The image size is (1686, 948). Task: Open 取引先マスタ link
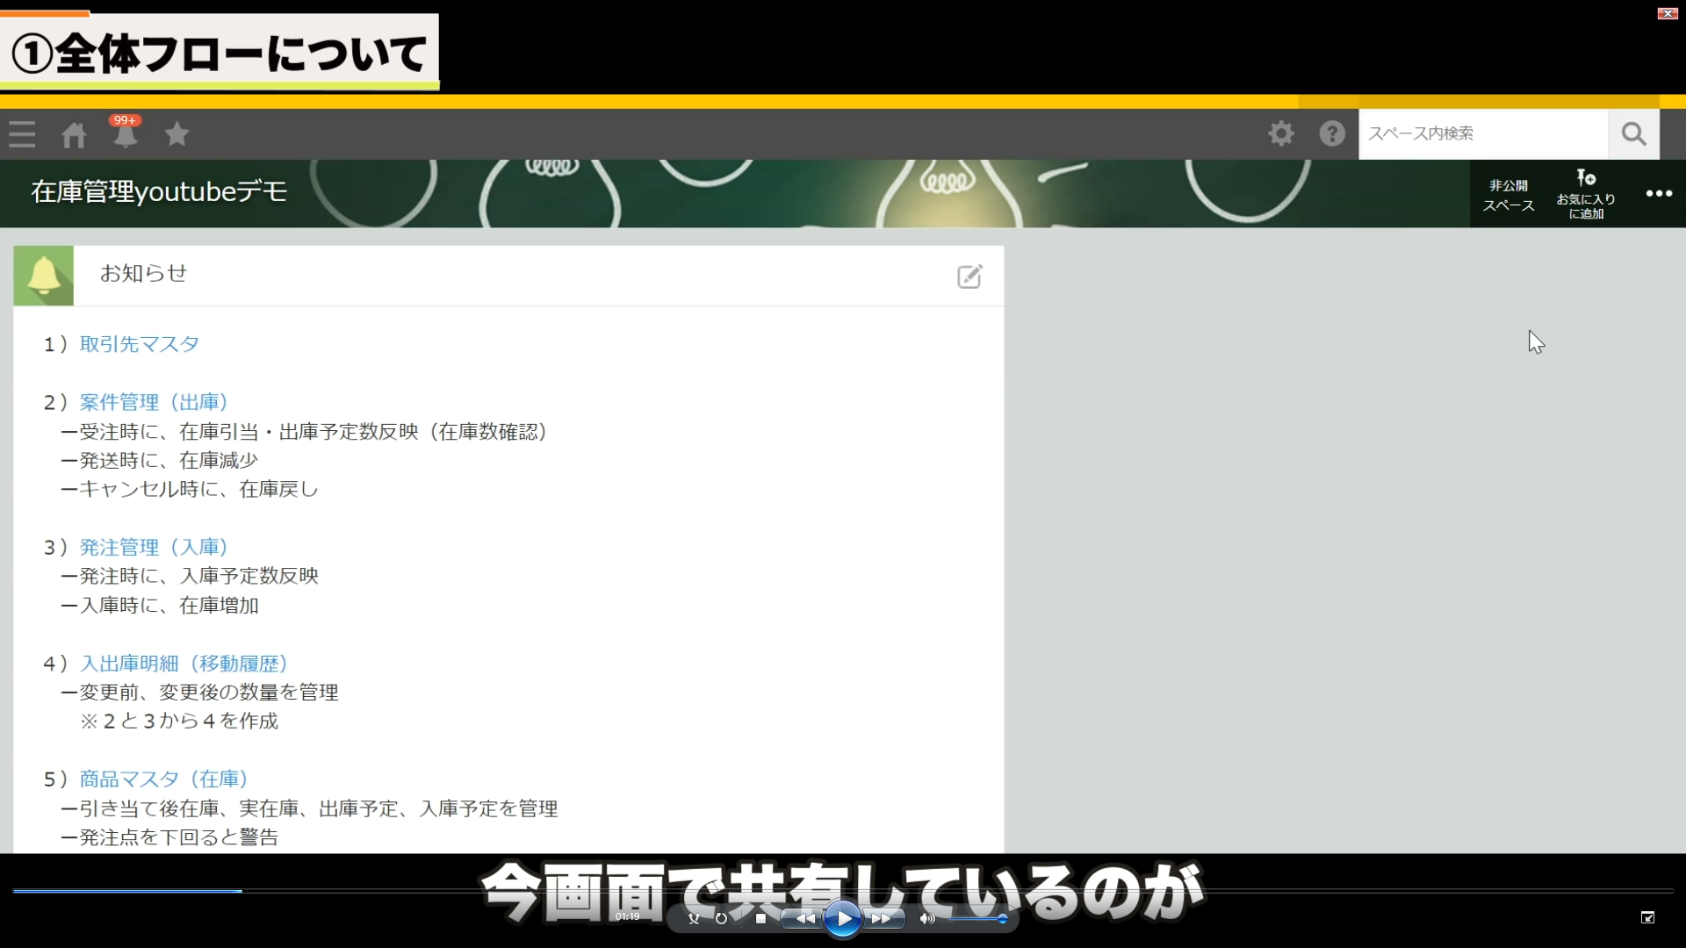(x=139, y=344)
